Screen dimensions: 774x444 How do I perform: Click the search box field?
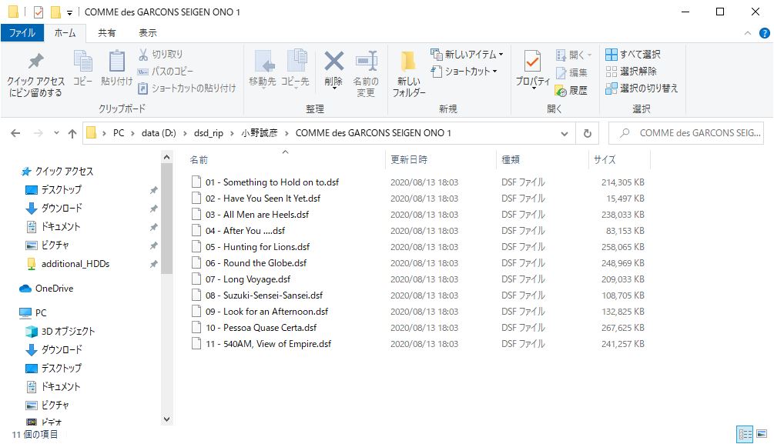[x=686, y=133]
